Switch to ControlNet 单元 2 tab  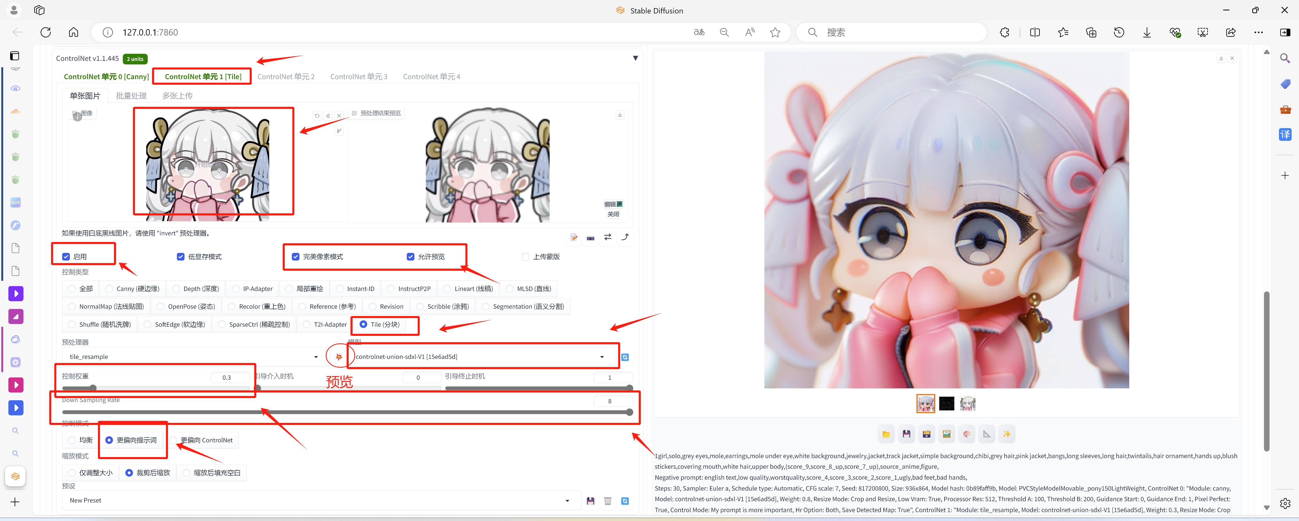(286, 77)
